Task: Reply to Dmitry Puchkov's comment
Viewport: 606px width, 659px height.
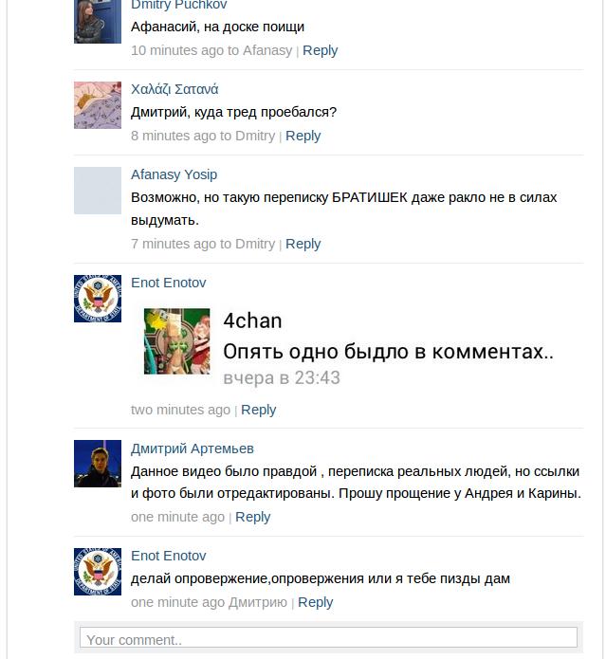Action: (x=321, y=50)
